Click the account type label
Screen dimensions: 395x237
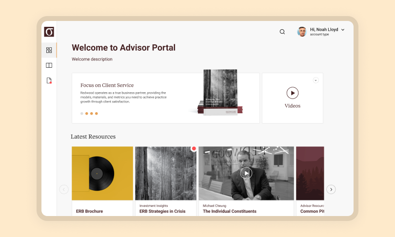point(319,35)
